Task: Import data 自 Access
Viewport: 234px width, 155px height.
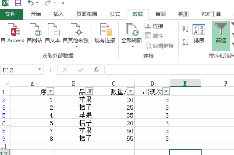Action: pos(13,33)
